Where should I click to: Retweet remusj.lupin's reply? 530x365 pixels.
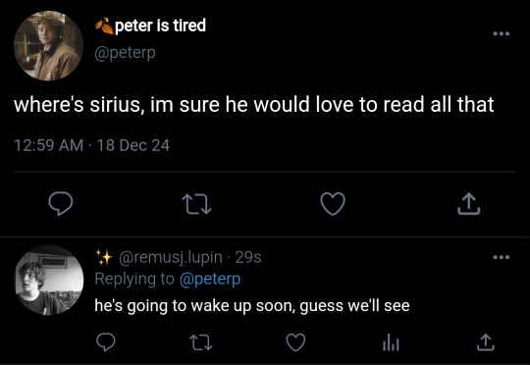tap(201, 342)
